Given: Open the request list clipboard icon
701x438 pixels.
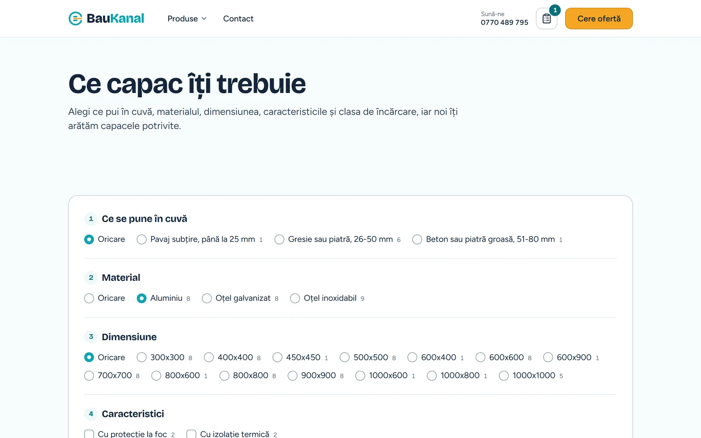Looking at the screenshot, I should click(546, 19).
